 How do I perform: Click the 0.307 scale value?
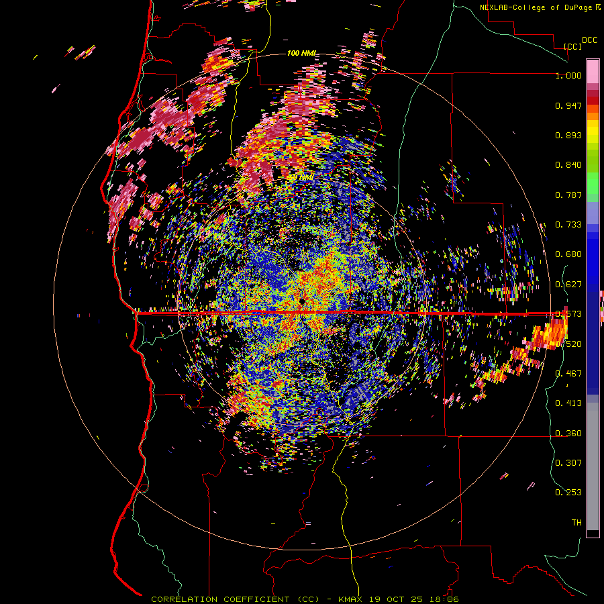(x=568, y=462)
